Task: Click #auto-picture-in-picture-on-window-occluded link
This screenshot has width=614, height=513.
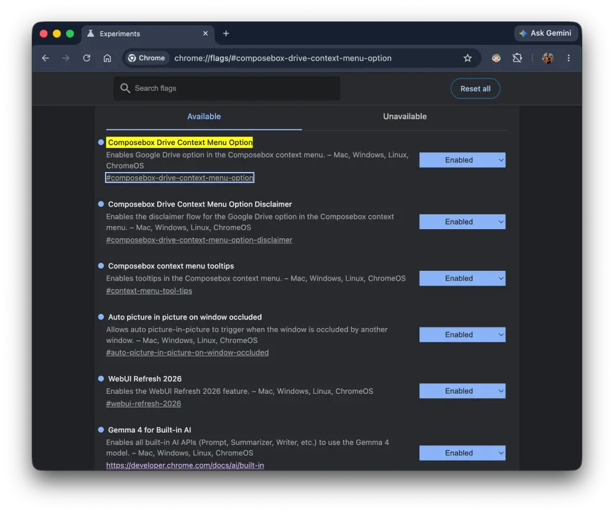Action: [x=187, y=352]
